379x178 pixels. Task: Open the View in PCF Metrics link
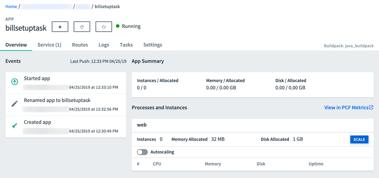pyautogui.click(x=346, y=108)
